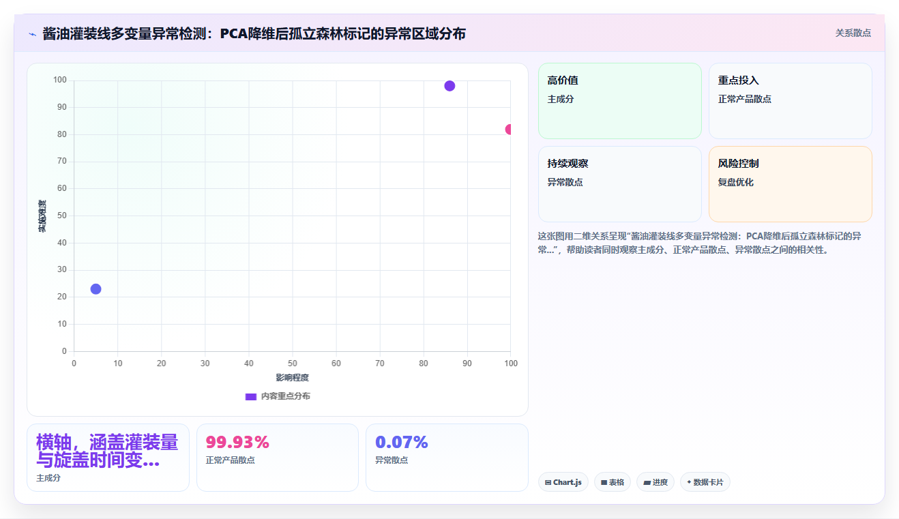Click the 异常散点 label under 0.07%

pyautogui.click(x=392, y=460)
